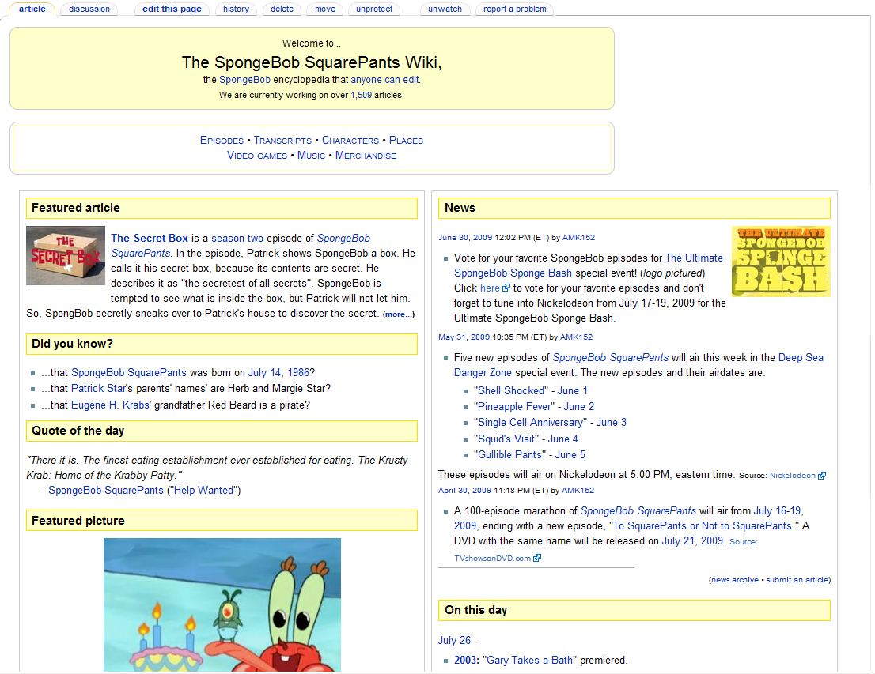
Task: Open the 1,509 articles count link
Action: click(x=361, y=95)
